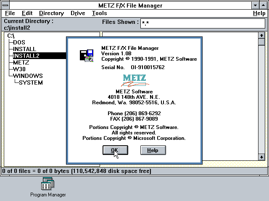Open the window control menu box

click(x=5, y=5)
